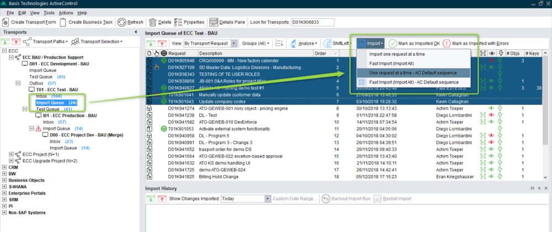Choose One request at a time - AC Default sequence
This screenshot has width=552, height=232.
tap(413, 73)
